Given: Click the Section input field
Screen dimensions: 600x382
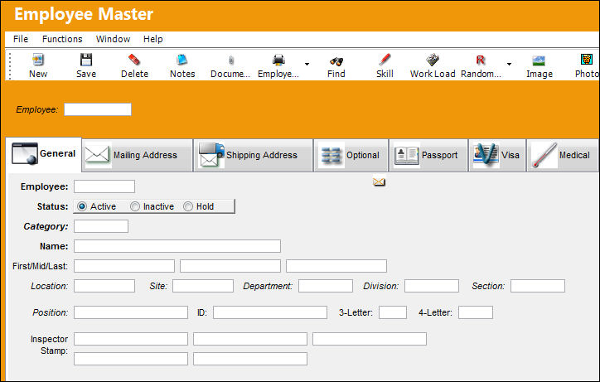Looking at the screenshot, I should coord(538,286).
